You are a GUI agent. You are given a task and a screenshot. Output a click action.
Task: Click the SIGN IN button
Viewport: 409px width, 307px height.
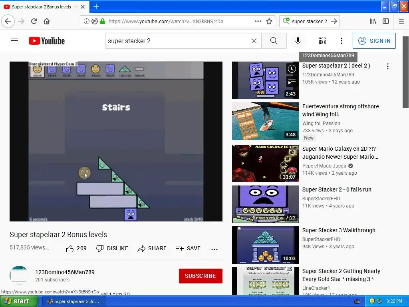tap(374, 41)
